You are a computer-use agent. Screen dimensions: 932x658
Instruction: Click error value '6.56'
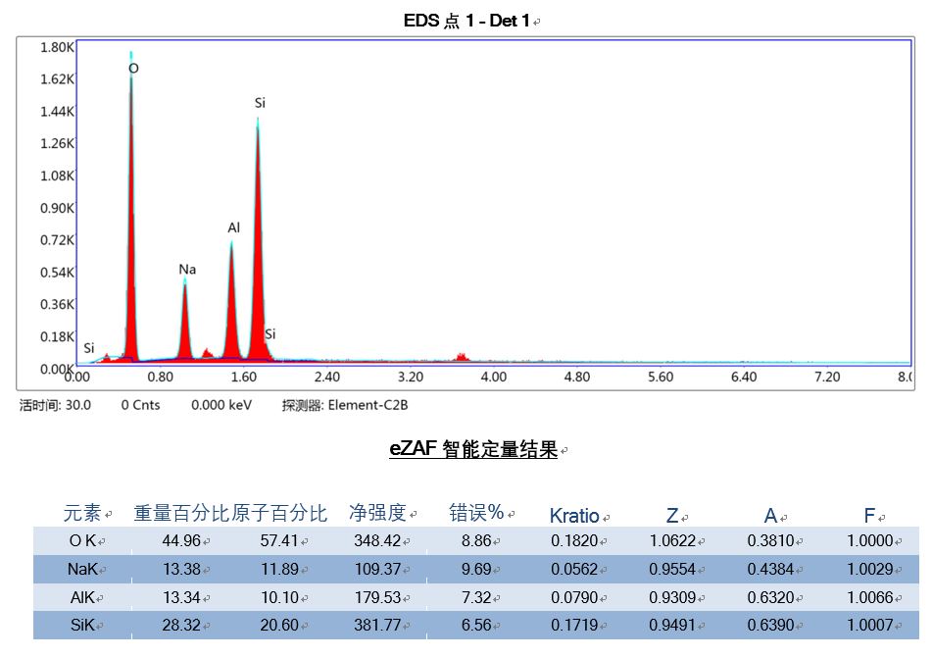point(476,626)
